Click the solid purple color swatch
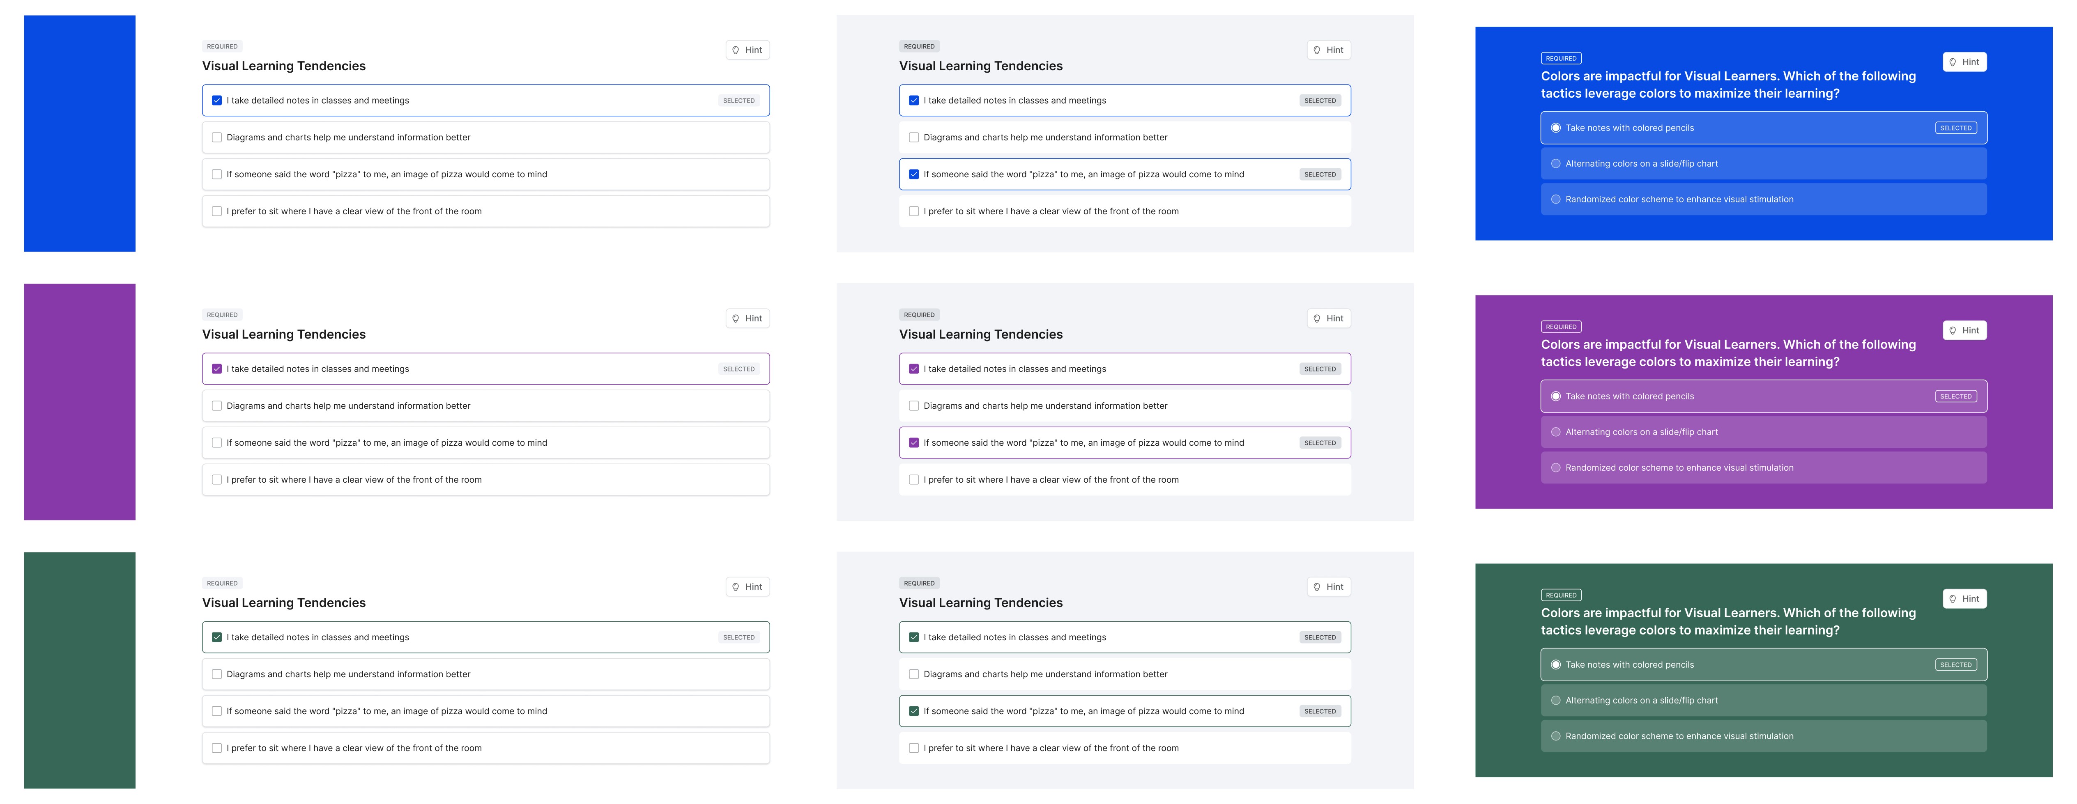 click(x=80, y=402)
